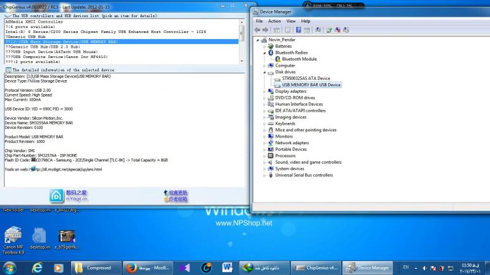The height and width of the screenshot is (275, 490).
Task: Click the Uninstall device toolbar icon
Action: tap(337, 30)
